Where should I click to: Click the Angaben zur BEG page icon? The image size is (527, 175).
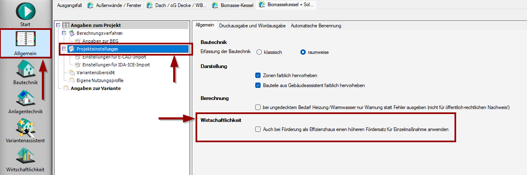(77, 41)
